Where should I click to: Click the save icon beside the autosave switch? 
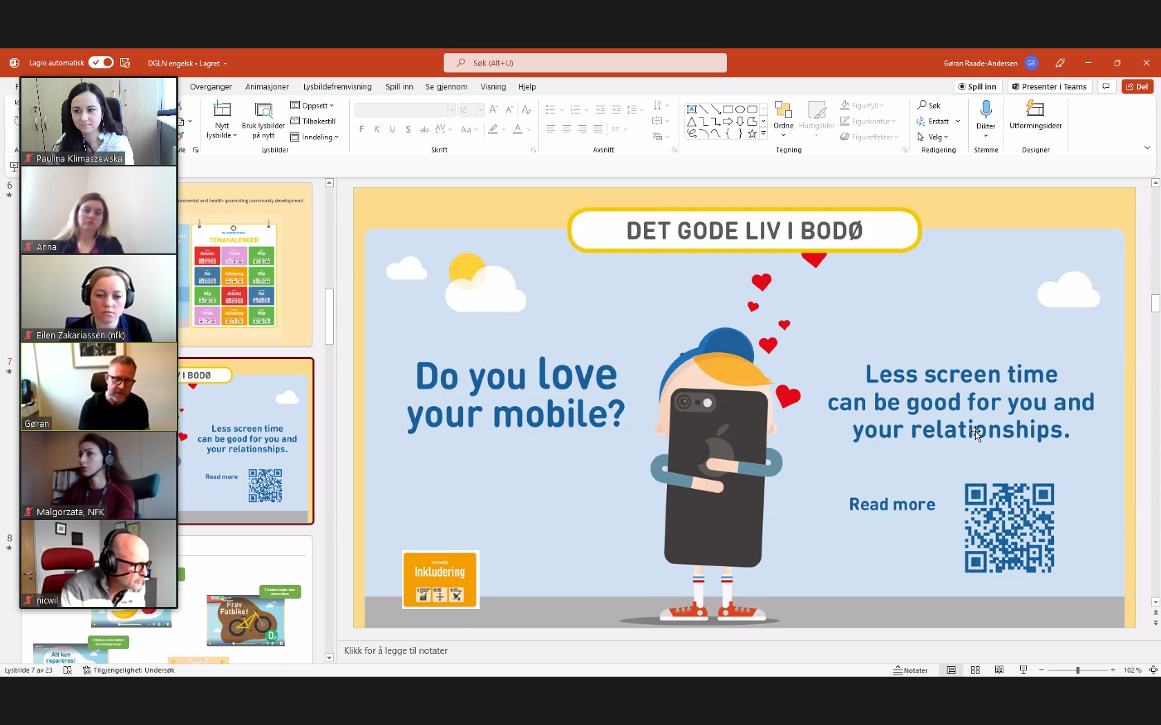125,63
